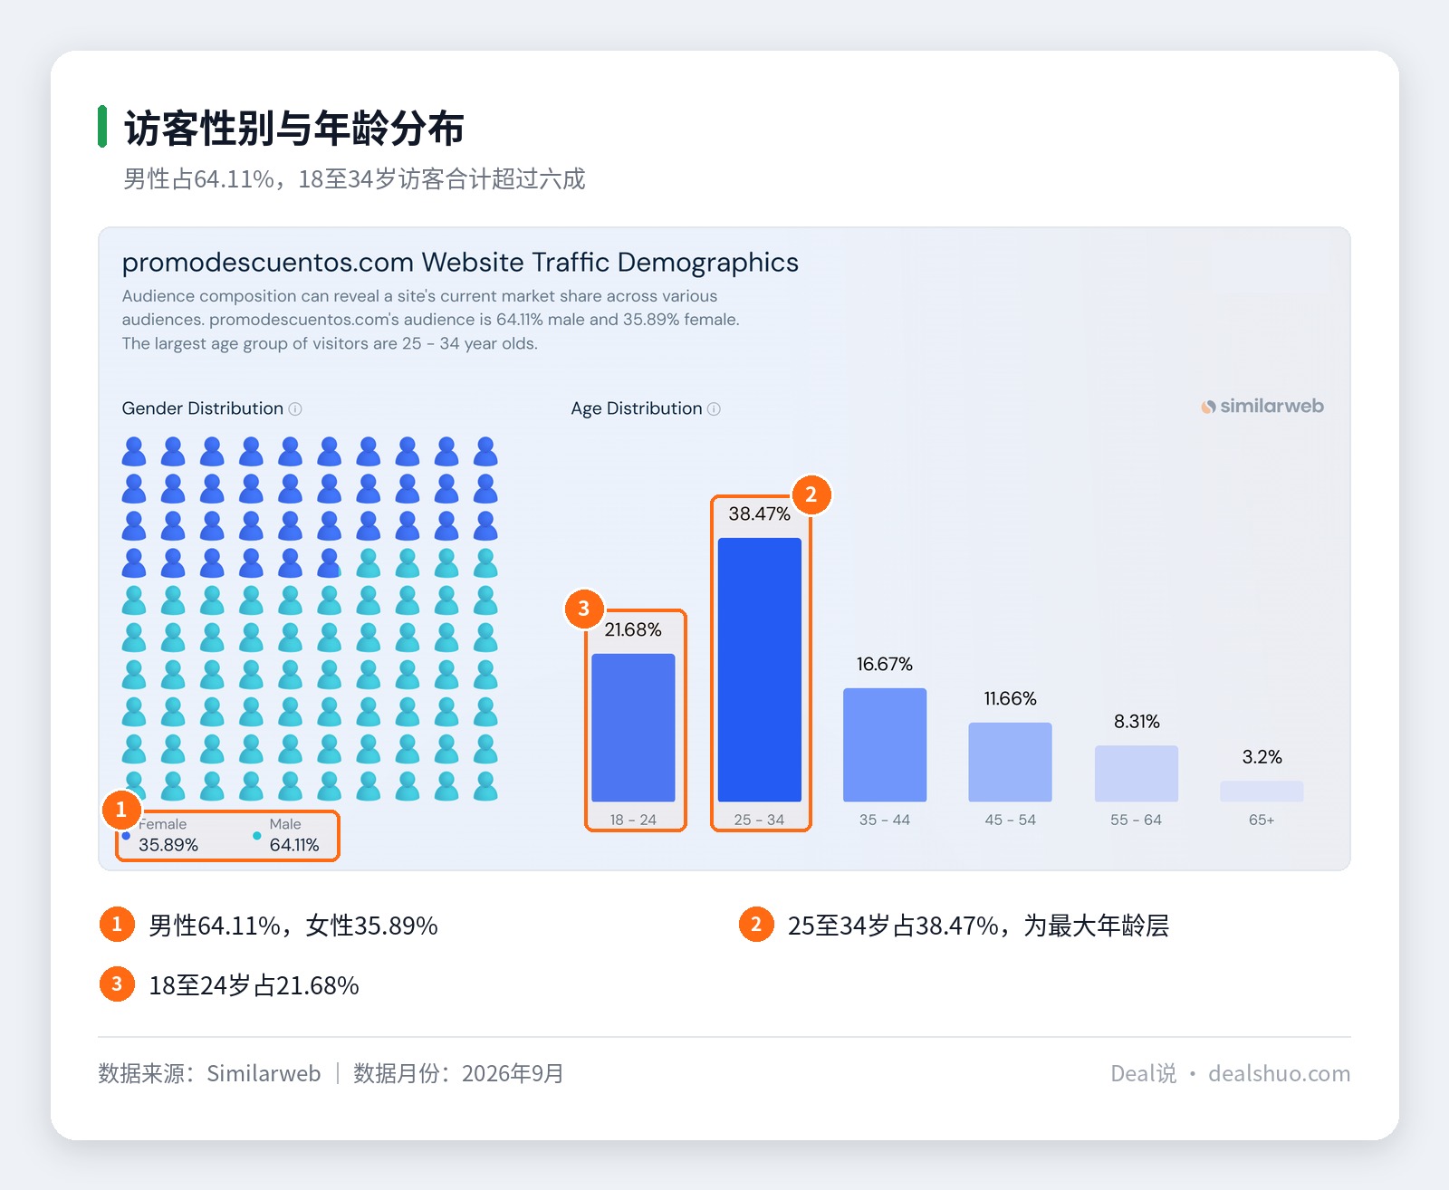Click the 35 - 44 axis label
Screen dimensions: 1449x1190
(885, 820)
